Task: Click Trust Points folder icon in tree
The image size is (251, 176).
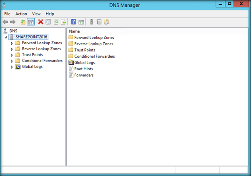Action: pyautogui.click(x=18, y=55)
